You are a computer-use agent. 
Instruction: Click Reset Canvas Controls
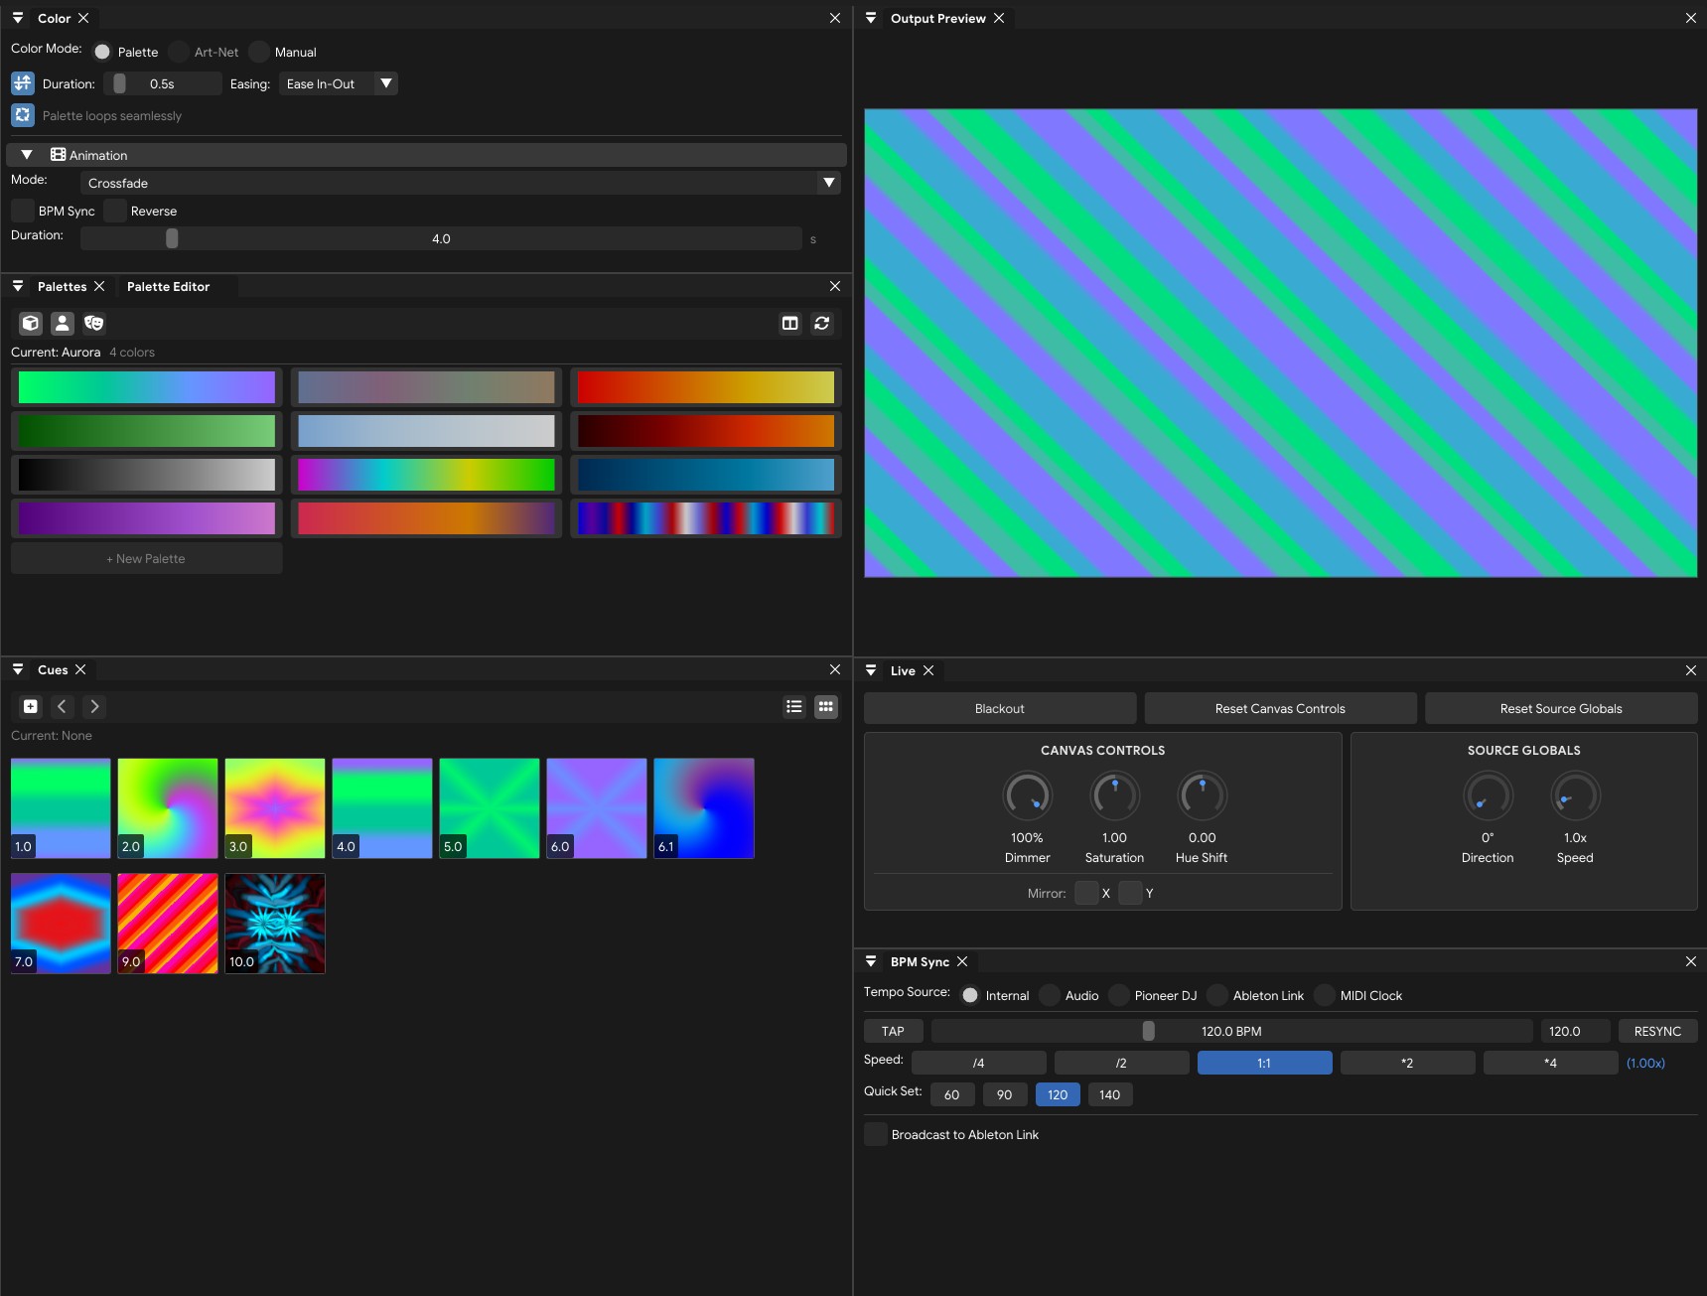click(x=1280, y=708)
